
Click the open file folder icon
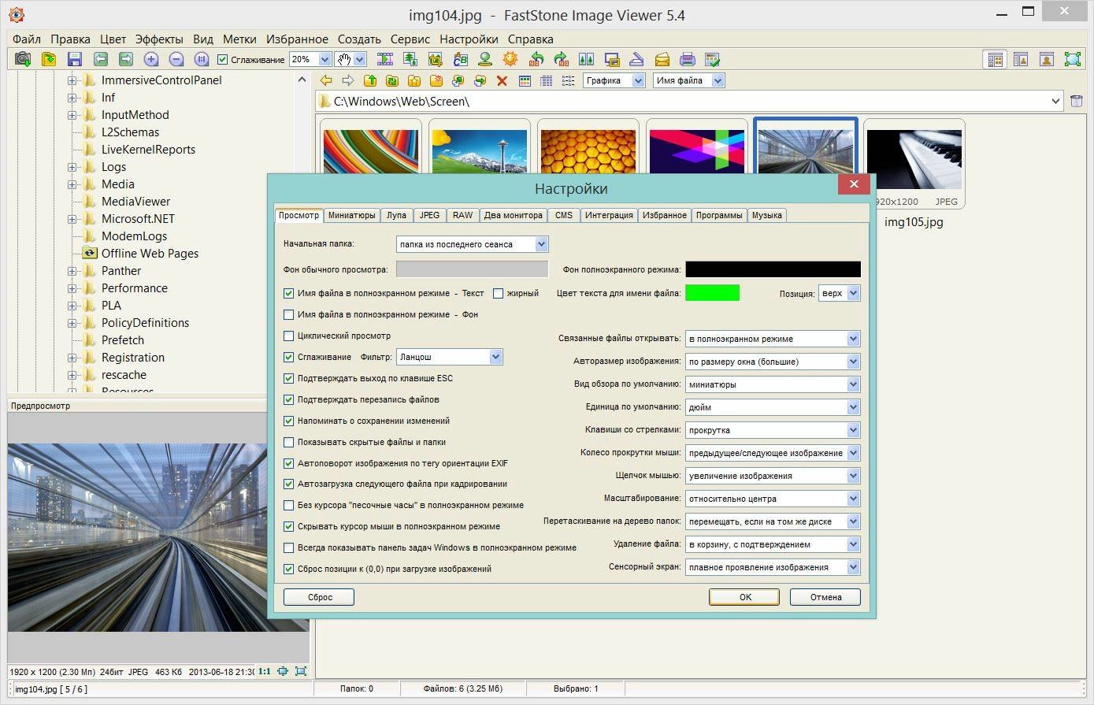[x=49, y=59]
